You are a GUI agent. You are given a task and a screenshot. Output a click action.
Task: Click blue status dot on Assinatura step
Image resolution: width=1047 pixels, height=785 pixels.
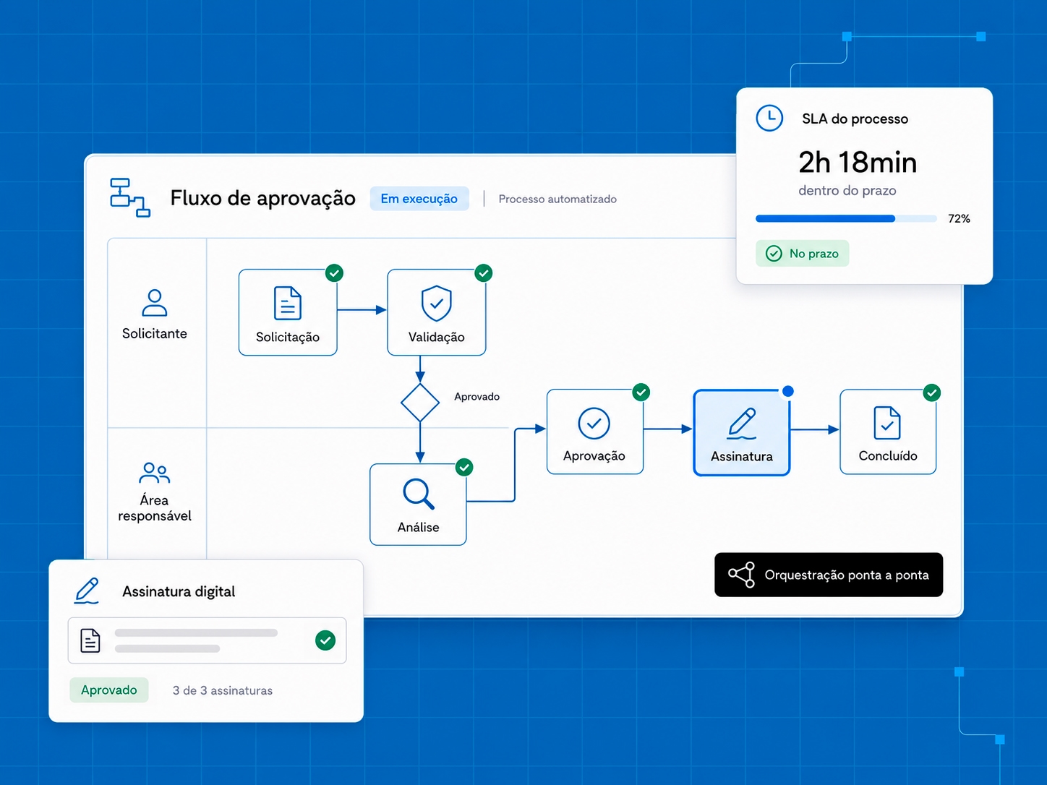click(x=788, y=391)
